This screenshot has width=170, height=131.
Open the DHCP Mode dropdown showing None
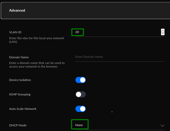[80, 125]
